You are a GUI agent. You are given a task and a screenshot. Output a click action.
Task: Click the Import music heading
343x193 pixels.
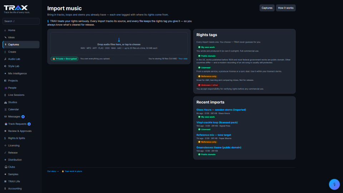coord(65,8)
